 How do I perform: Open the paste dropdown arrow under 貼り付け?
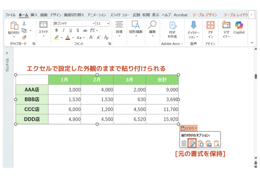(14, 37)
